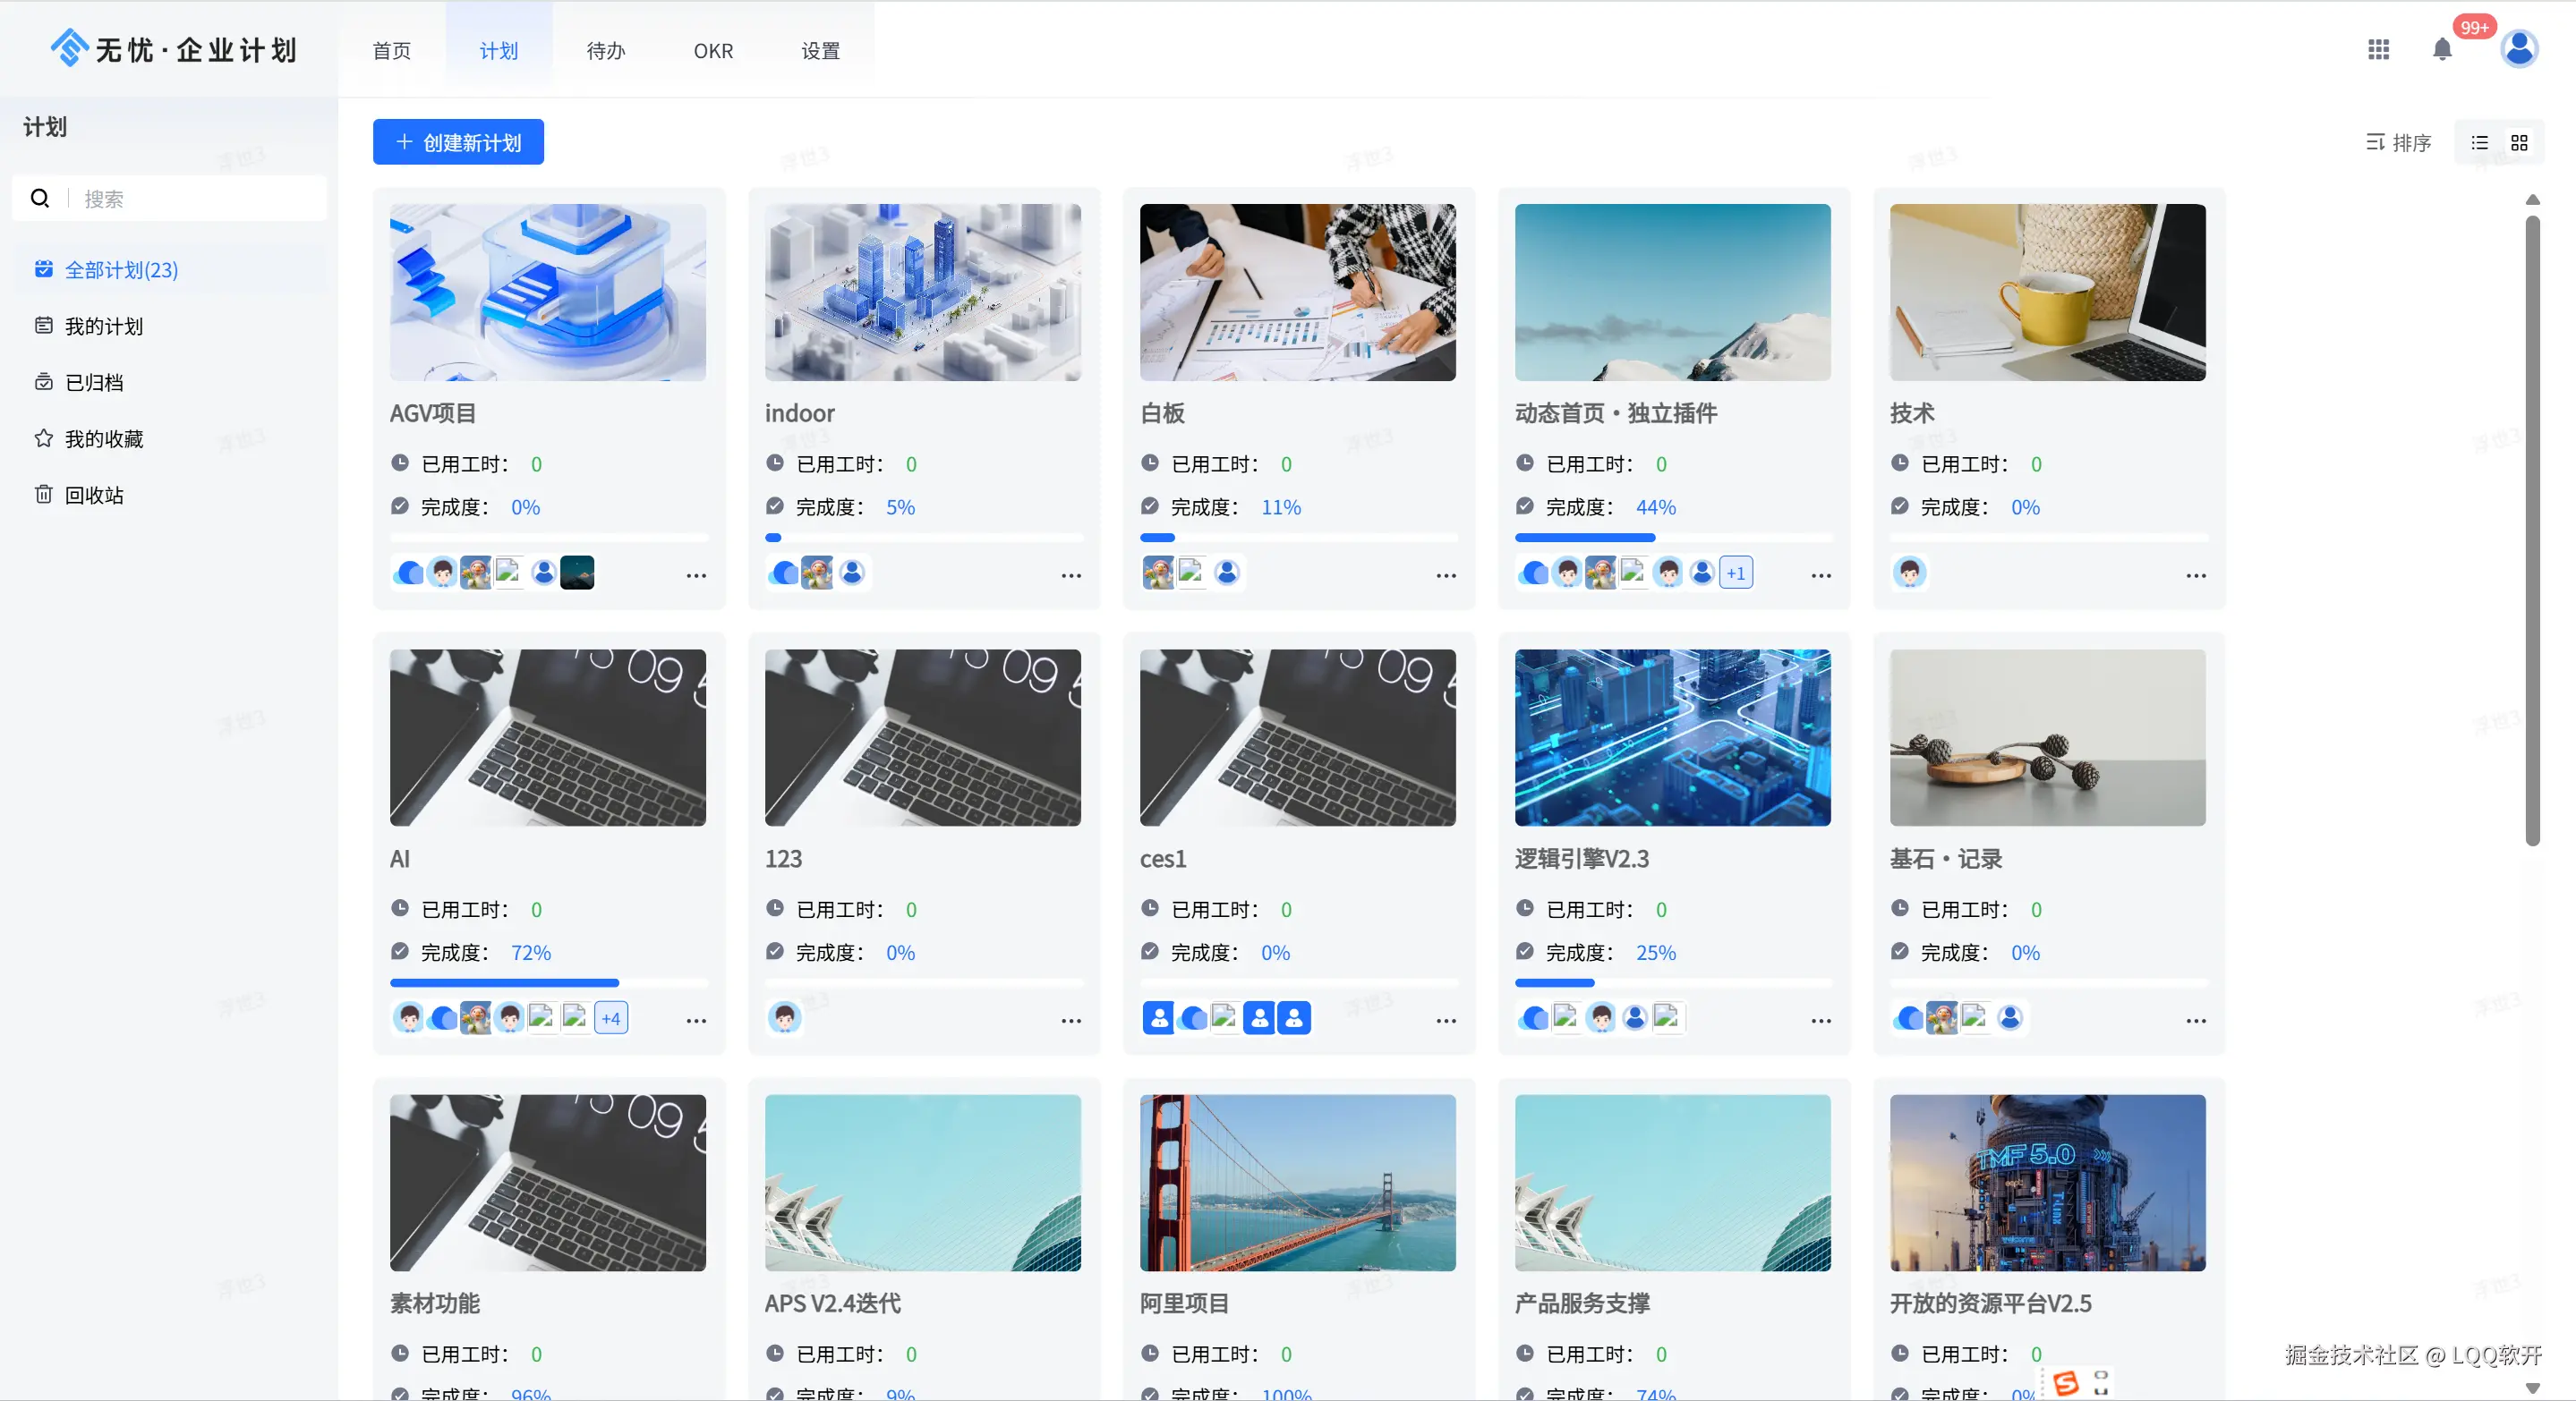Click the search magnifier icon in sidebar
This screenshot has width=2576, height=1401.
(x=40, y=199)
